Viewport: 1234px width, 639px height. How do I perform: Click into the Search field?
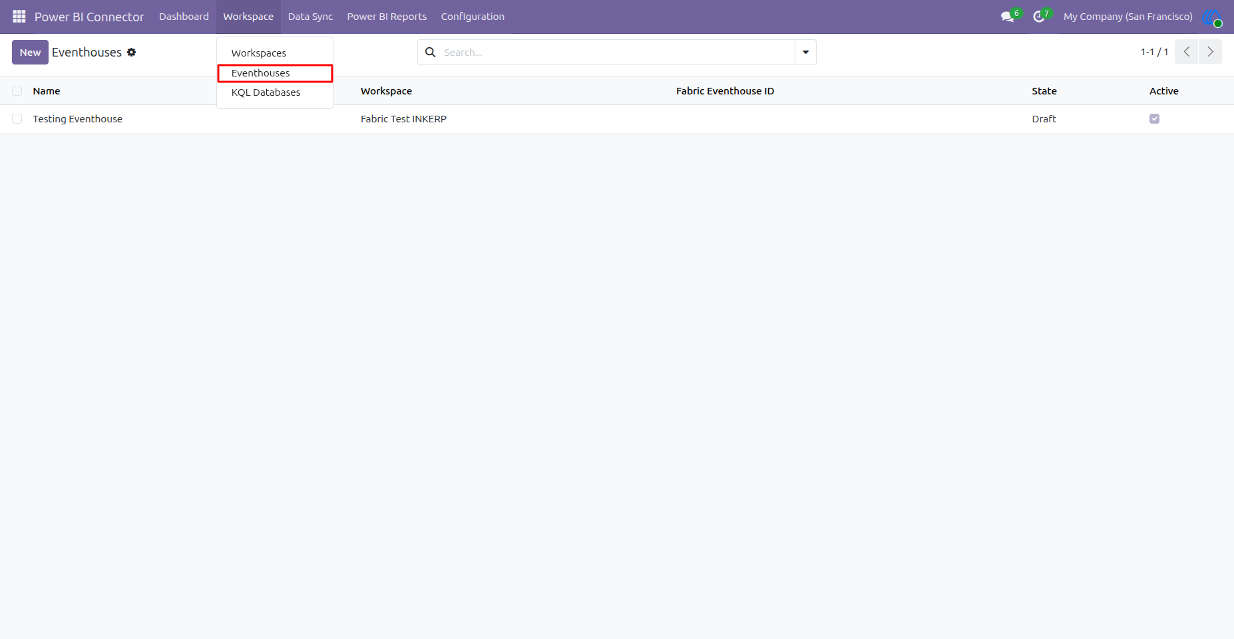pyautogui.click(x=616, y=52)
